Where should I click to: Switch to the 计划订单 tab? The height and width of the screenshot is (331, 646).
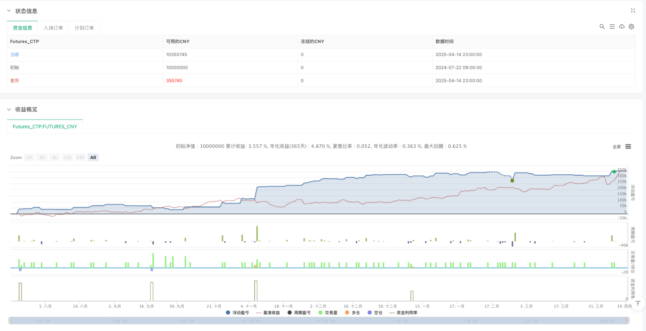84,28
